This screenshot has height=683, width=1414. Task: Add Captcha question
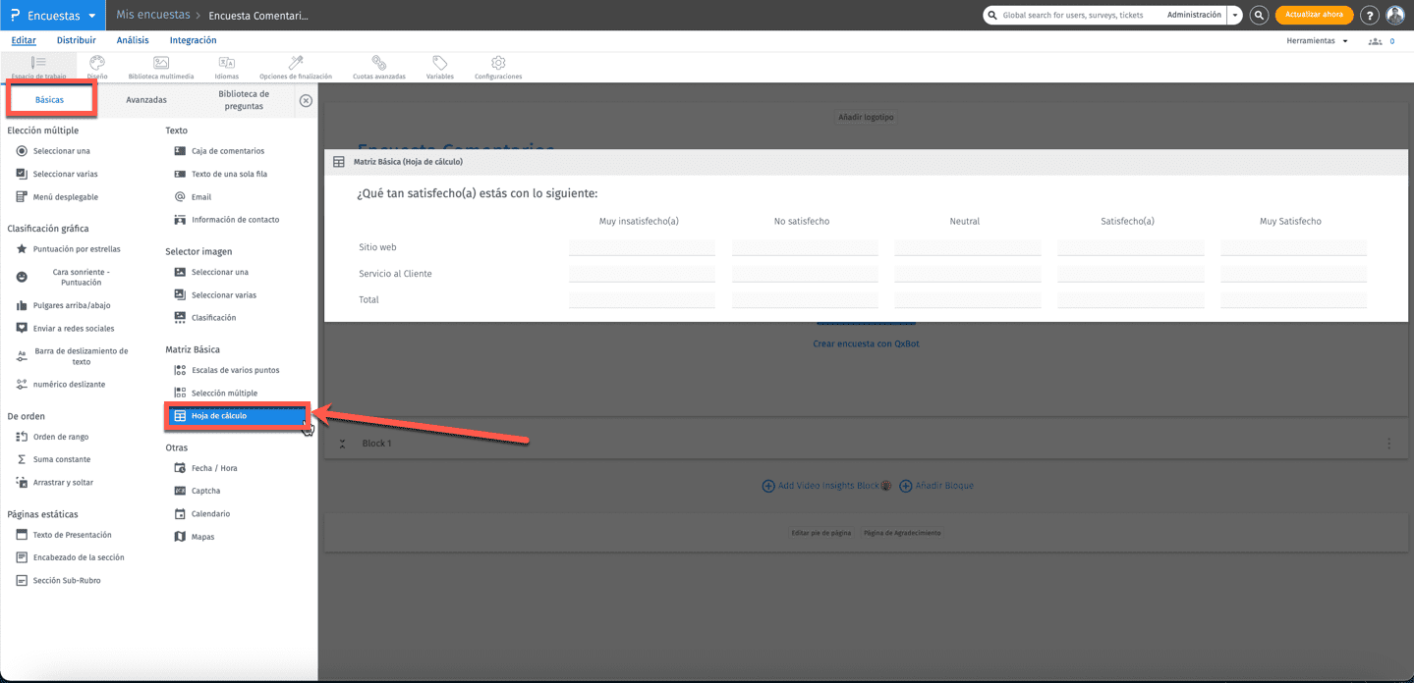[197, 491]
